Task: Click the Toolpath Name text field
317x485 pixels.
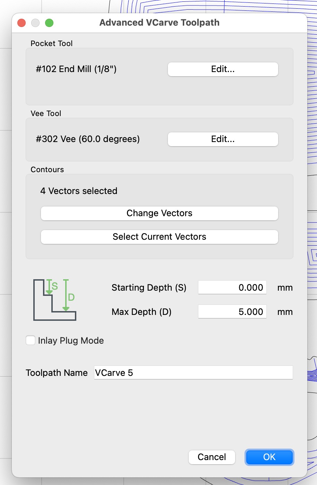Action: (194, 373)
